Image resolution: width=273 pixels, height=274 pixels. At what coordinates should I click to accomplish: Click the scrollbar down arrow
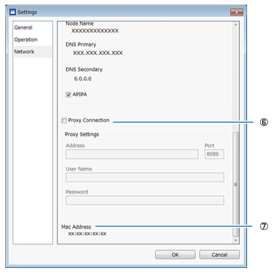(x=236, y=240)
